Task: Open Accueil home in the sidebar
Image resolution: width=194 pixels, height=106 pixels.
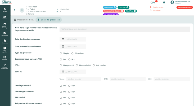Action: (4, 10)
